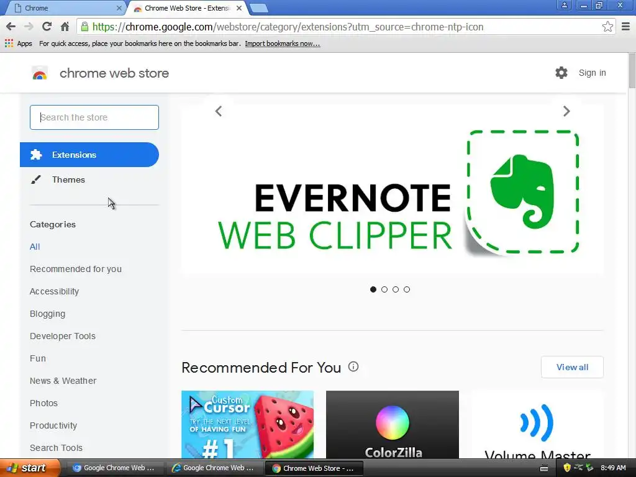Click the Sign in link
The height and width of the screenshot is (477, 636).
coord(592,73)
